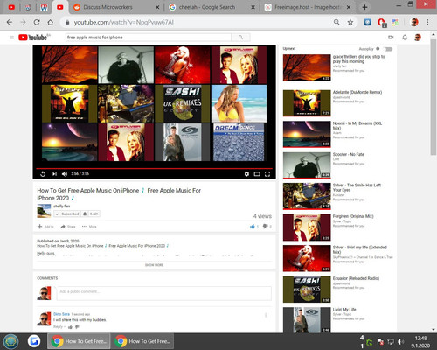Click the zoom magnifier in address bar
The width and height of the screenshot is (437, 350).
click(336, 22)
